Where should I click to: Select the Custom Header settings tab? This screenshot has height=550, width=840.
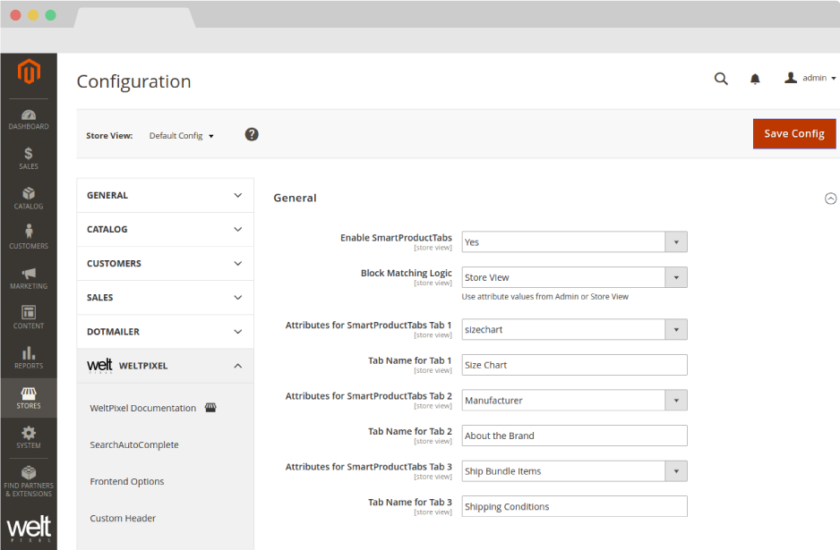tap(123, 518)
